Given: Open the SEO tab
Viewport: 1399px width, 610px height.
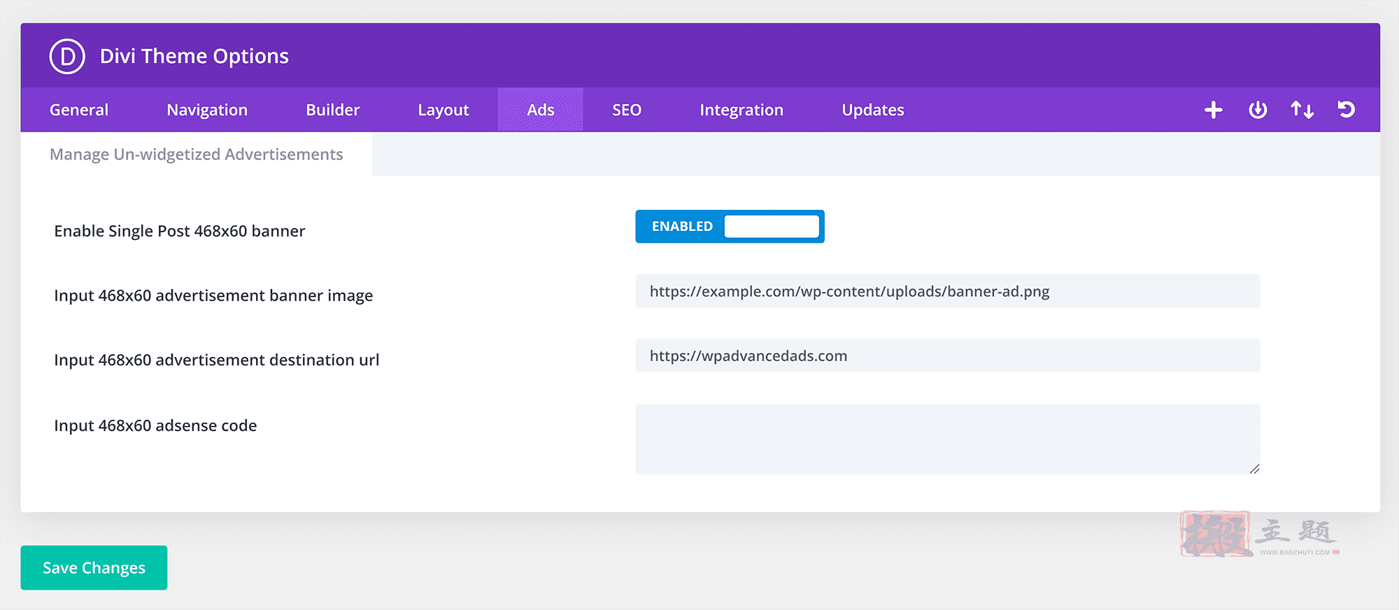Looking at the screenshot, I should tap(627, 110).
